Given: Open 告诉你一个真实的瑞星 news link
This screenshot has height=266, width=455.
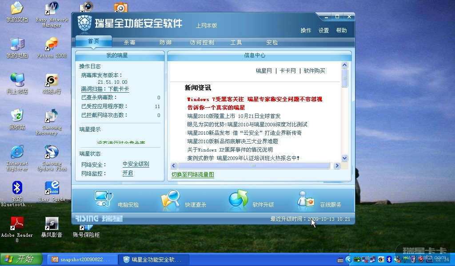Looking at the screenshot, I should [216, 108].
